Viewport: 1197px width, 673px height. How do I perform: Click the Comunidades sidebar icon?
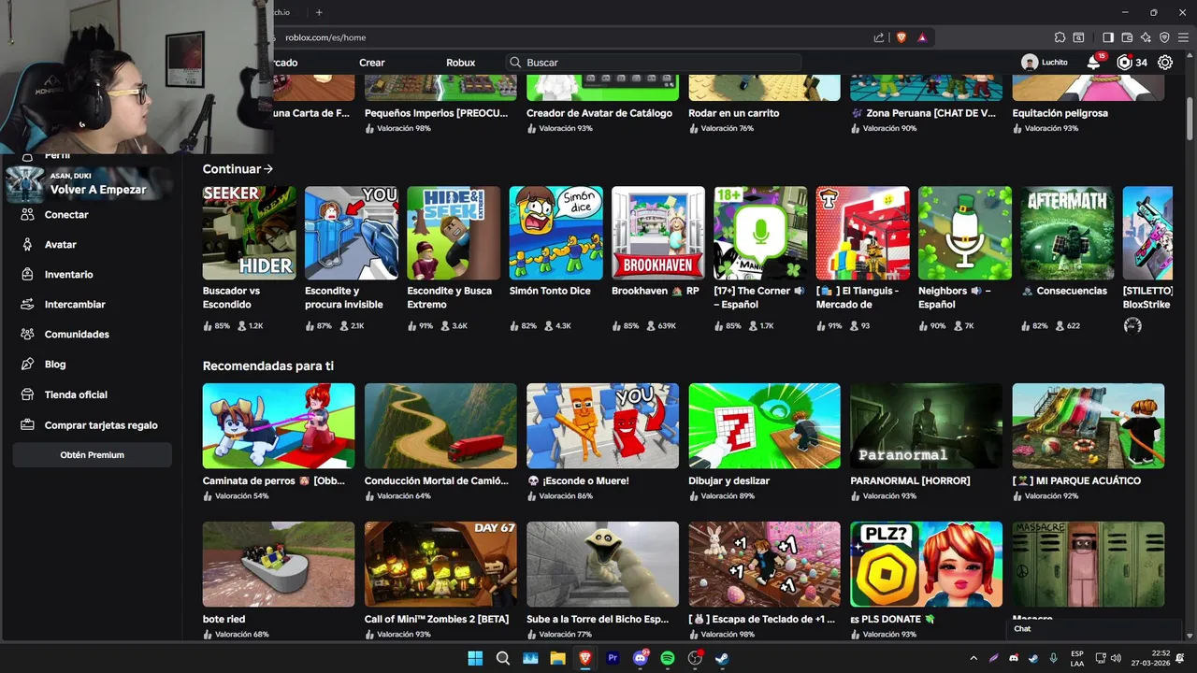click(x=27, y=334)
